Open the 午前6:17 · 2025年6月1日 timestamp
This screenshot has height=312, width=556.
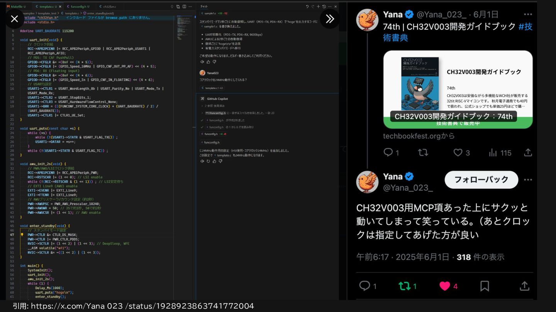click(x=403, y=257)
